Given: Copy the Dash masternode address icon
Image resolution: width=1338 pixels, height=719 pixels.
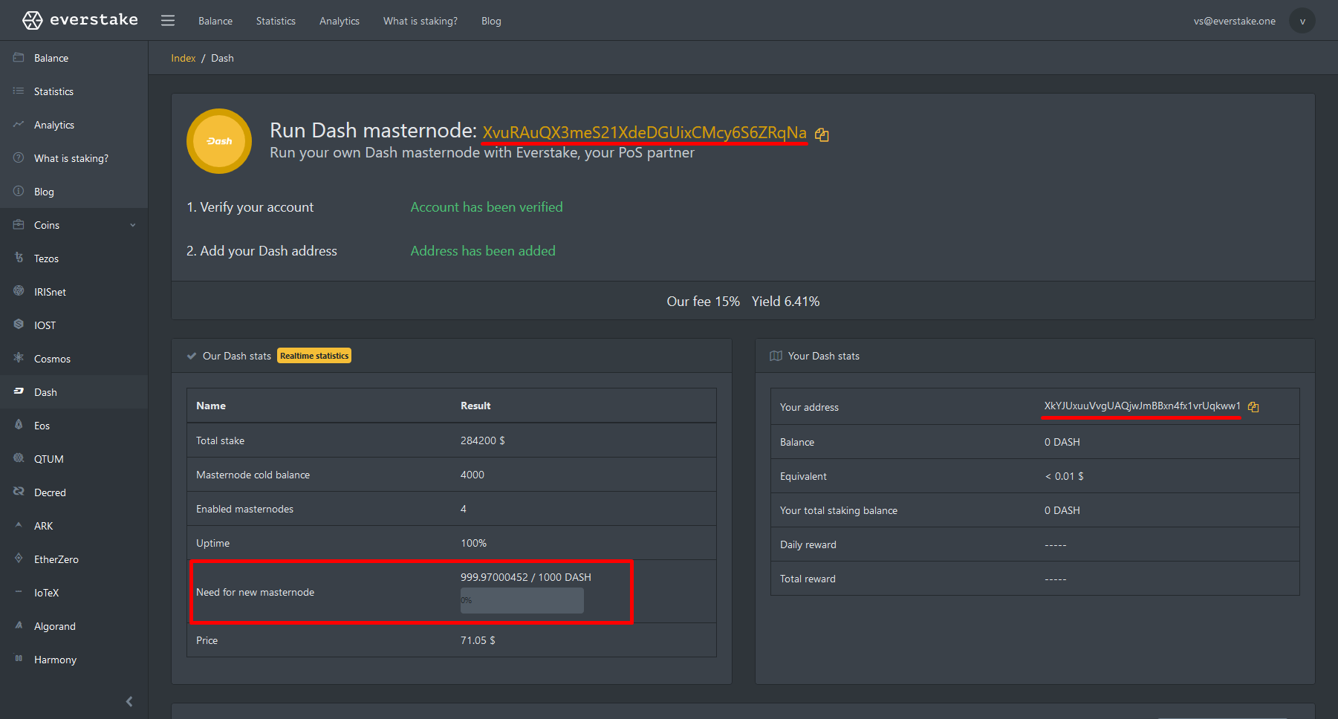Looking at the screenshot, I should click(822, 134).
